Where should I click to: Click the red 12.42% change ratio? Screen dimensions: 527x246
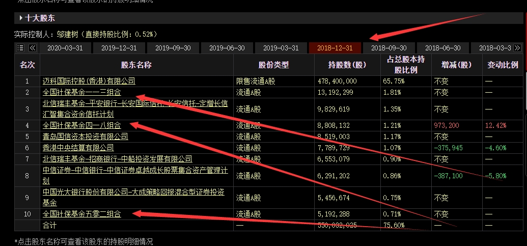click(495, 125)
